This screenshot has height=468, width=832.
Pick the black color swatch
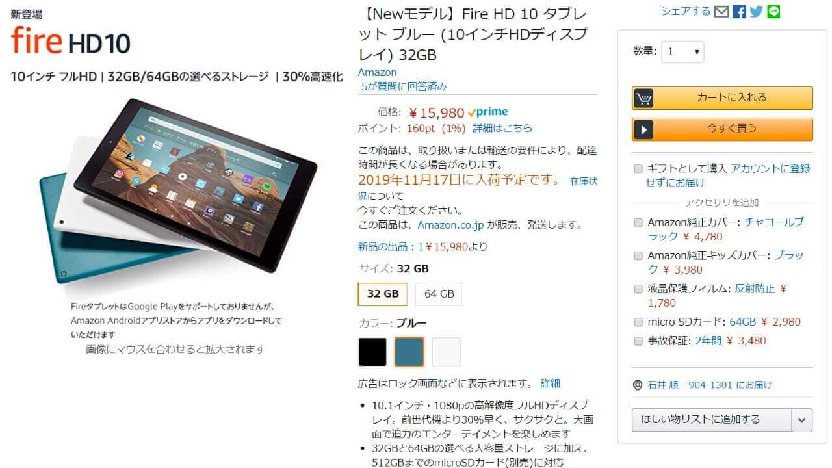coord(372,352)
